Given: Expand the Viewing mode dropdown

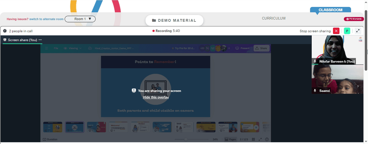Looking at the screenshot, I should (73, 48).
